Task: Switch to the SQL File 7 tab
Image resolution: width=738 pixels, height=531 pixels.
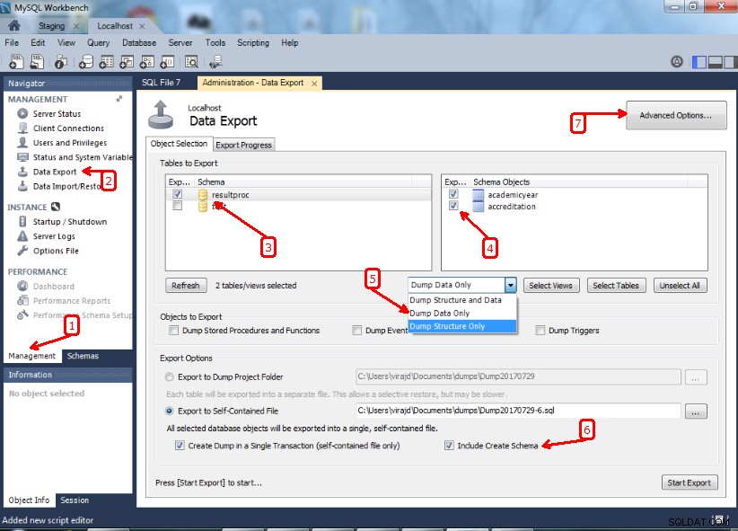Action: [x=161, y=83]
